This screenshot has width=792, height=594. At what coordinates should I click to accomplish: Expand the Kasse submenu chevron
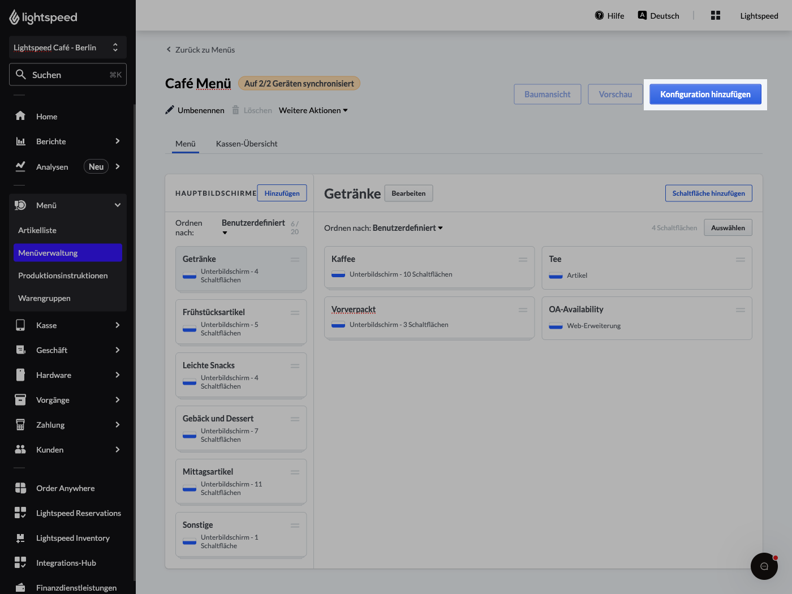(x=117, y=325)
